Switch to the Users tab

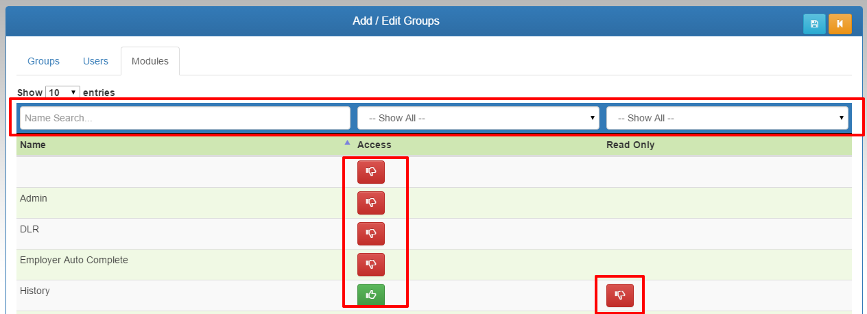click(x=95, y=61)
